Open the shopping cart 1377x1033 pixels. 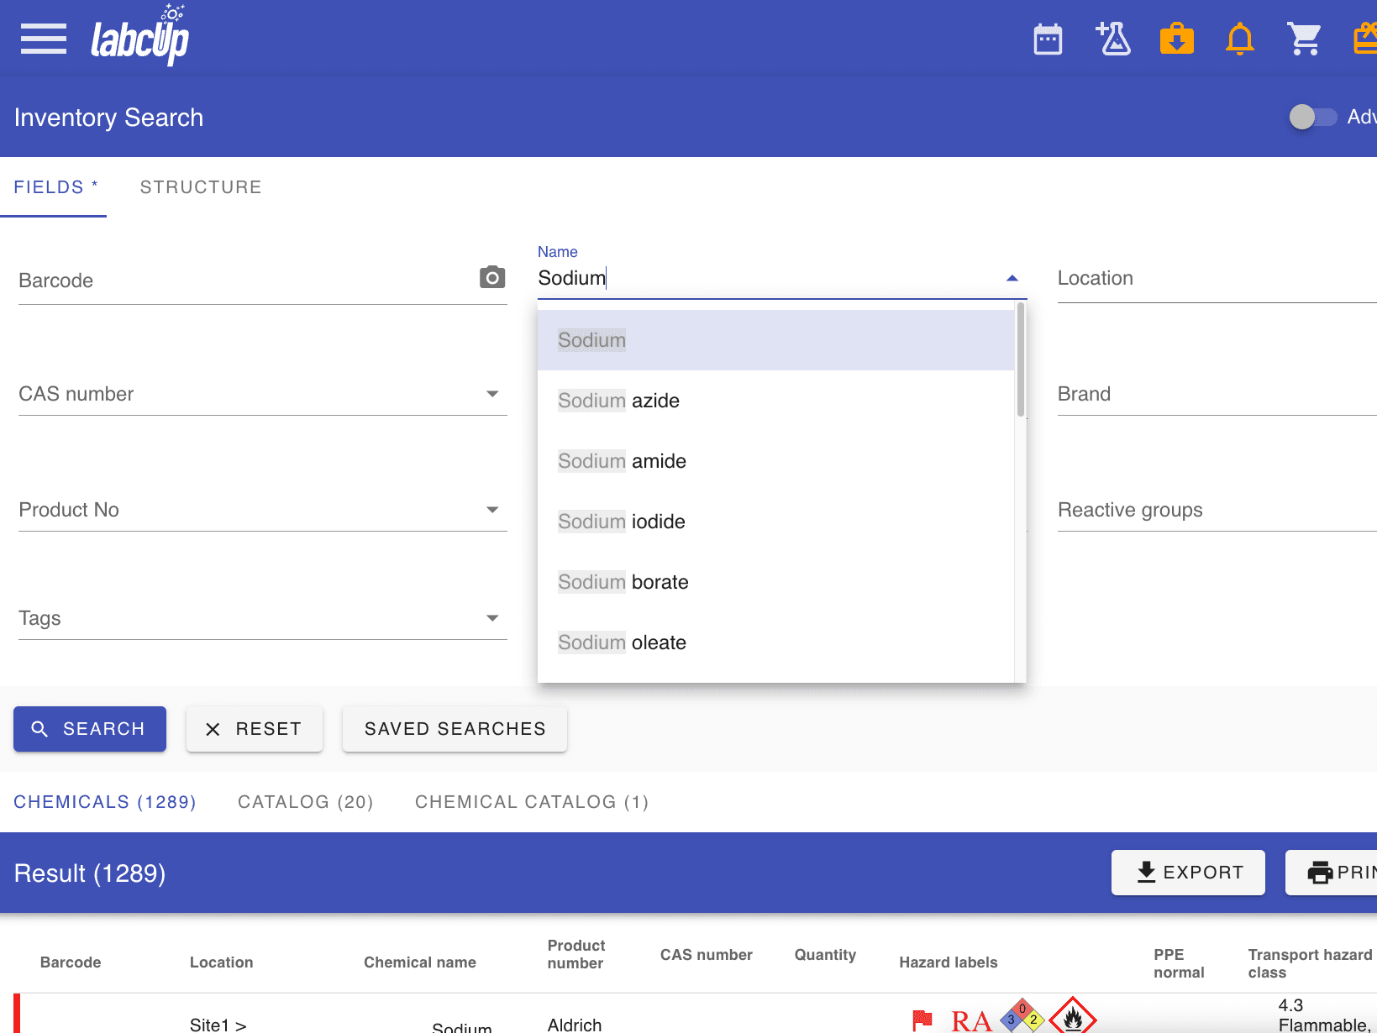(1303, 39)
